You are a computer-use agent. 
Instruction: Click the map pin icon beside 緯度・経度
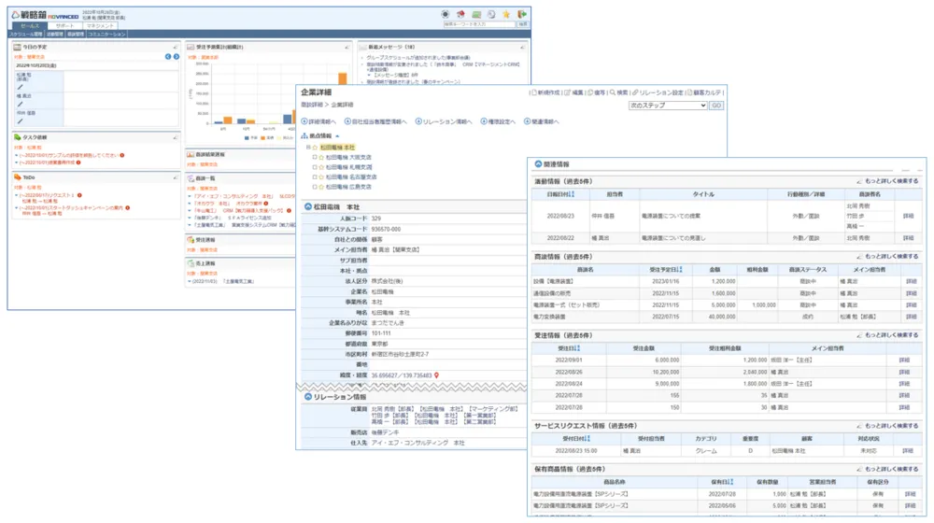click(436, 375)
